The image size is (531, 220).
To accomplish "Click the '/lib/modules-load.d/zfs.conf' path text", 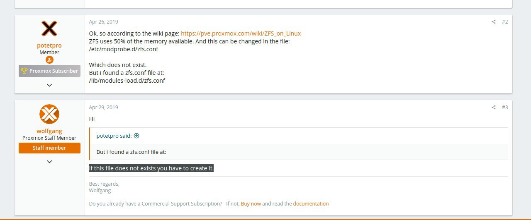I will tap(127, 81).
